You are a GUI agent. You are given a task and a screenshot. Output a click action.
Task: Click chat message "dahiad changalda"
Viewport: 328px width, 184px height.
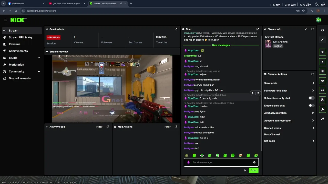[x=204, y=133]
